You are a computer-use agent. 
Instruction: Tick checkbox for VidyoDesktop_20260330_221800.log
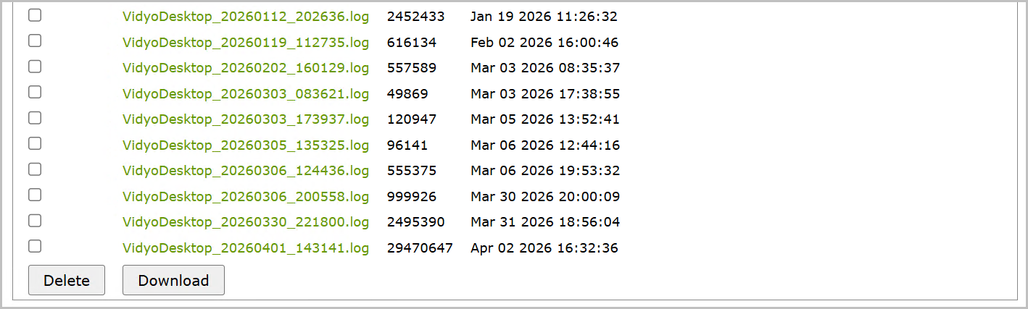click(x=35, y=221)
